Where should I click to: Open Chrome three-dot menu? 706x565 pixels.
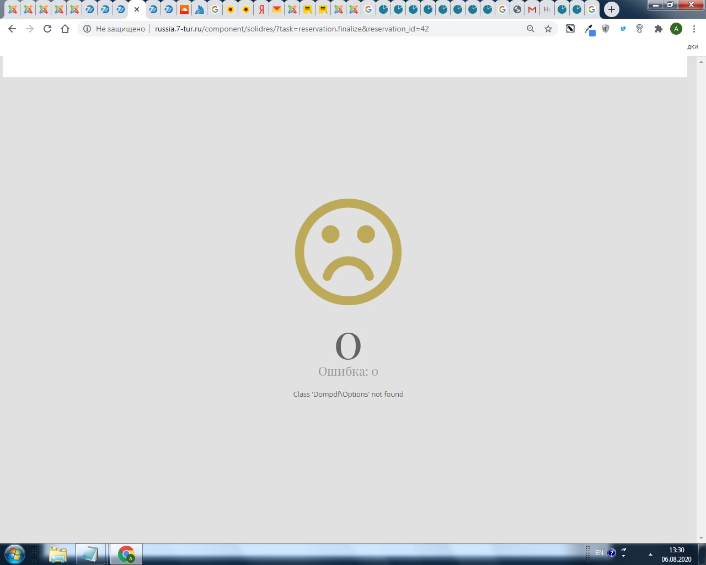(x=694, y=29)
